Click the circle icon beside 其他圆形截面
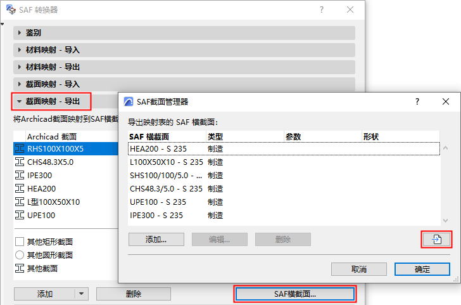Image resolution: width=461 pixels, height=305 pixels. tap(20, 255)
